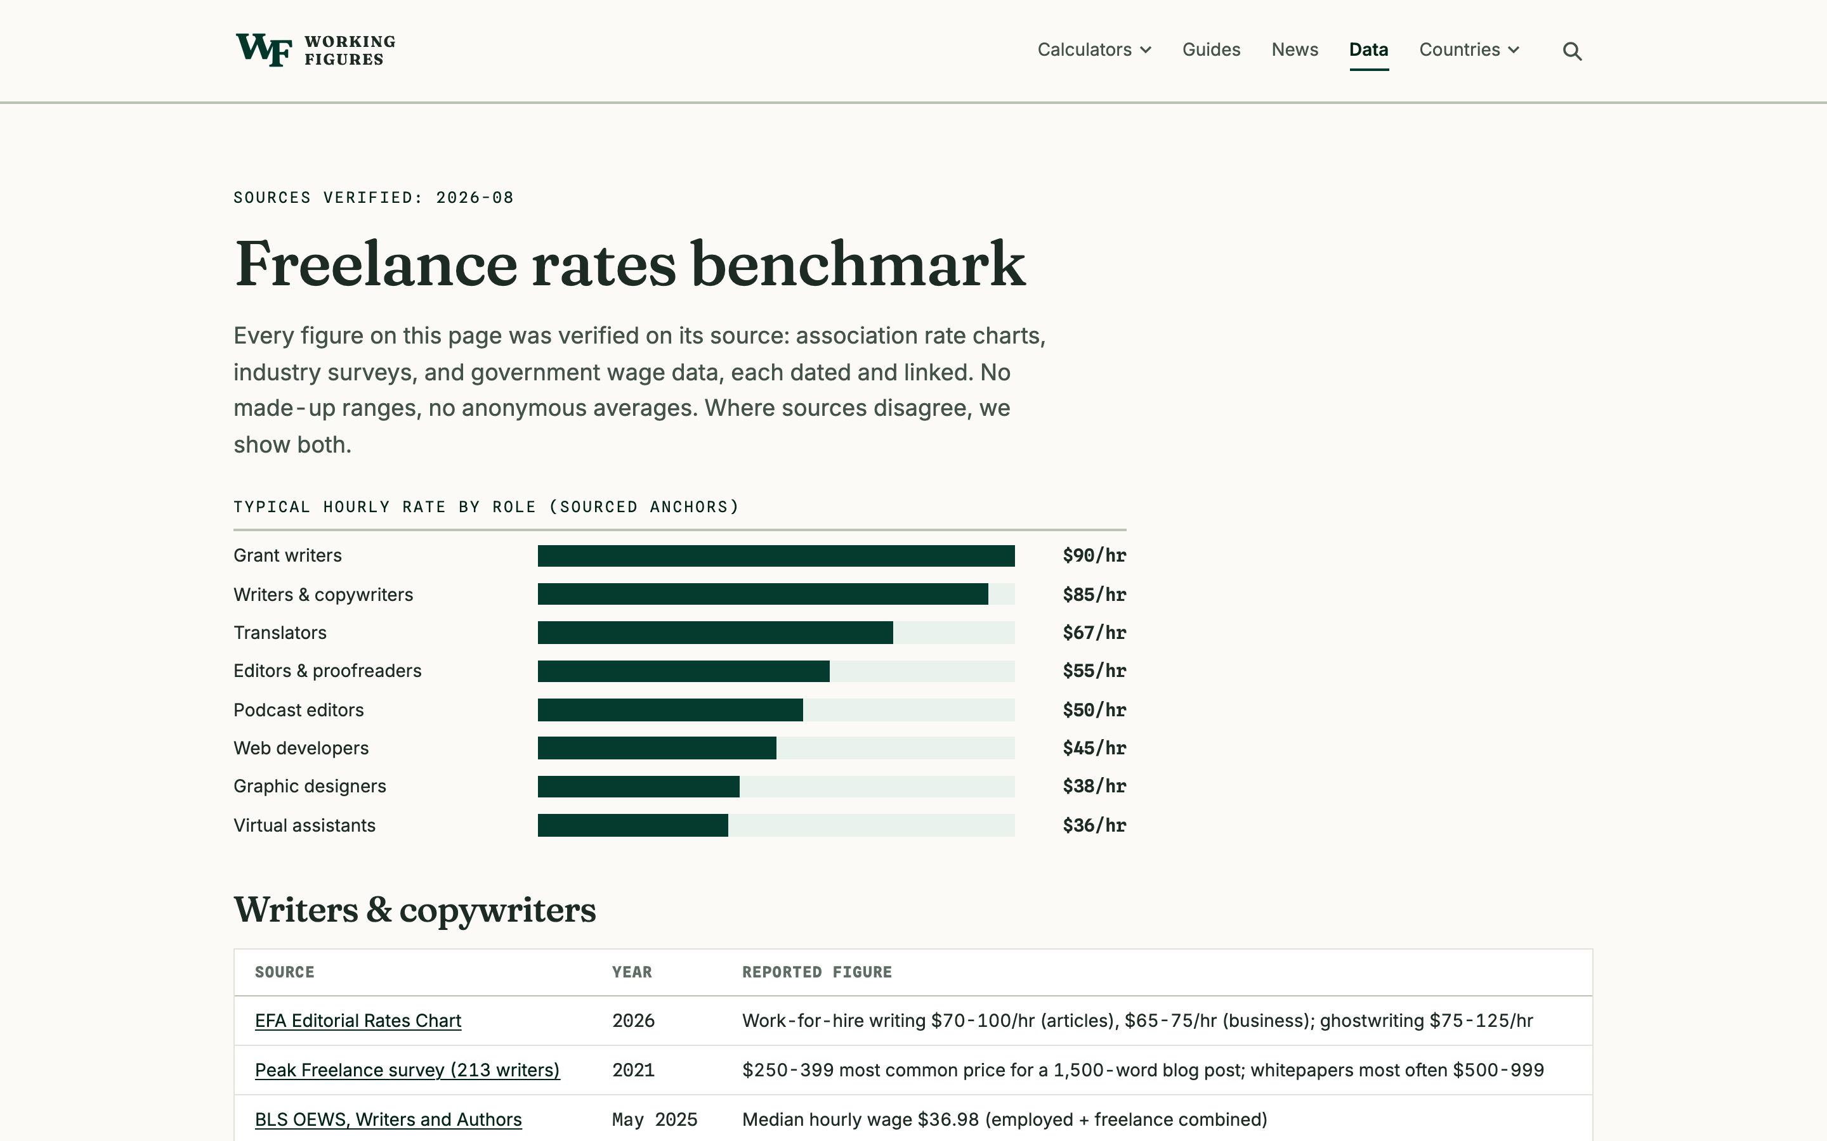
Task: Click the 'Translators' row label
Action: pyautogui.click(x=280, y=633)
